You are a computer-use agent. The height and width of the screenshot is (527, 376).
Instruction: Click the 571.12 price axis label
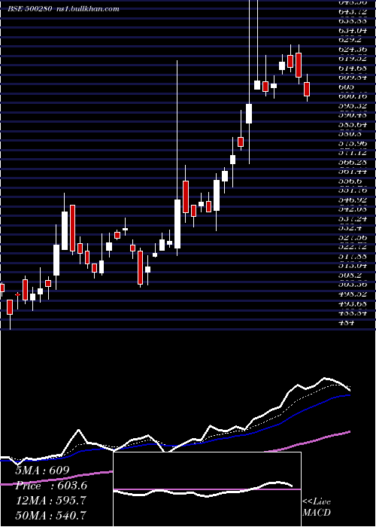pos(351,153)
